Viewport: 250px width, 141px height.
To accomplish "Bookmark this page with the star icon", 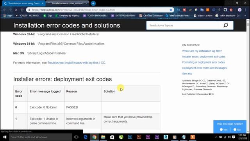I will point(171,10).
